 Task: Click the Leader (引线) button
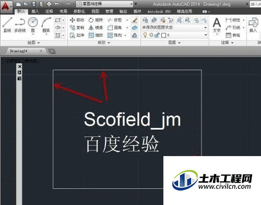click(233, 28)
